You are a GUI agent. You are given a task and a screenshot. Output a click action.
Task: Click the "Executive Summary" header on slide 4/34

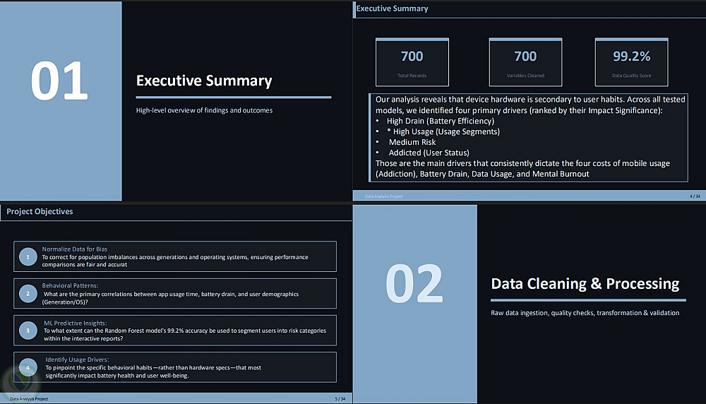[392, 8]
